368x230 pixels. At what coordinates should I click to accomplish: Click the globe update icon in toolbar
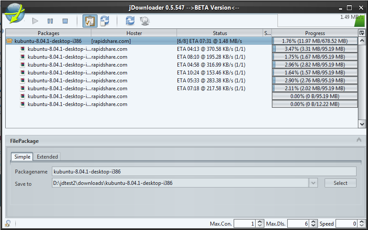click(144, 21)
